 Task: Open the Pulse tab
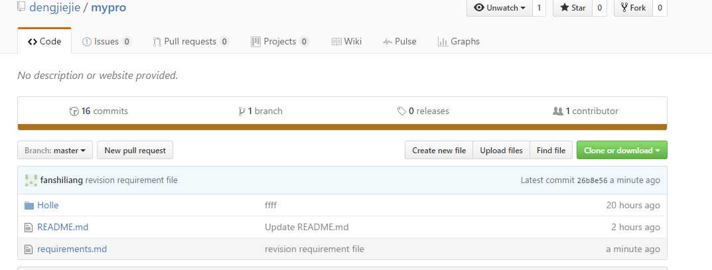[x=399, y=41]
